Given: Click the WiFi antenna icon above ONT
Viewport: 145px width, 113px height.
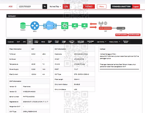Looking at the screenshot, I should click(x=101, y=24).
